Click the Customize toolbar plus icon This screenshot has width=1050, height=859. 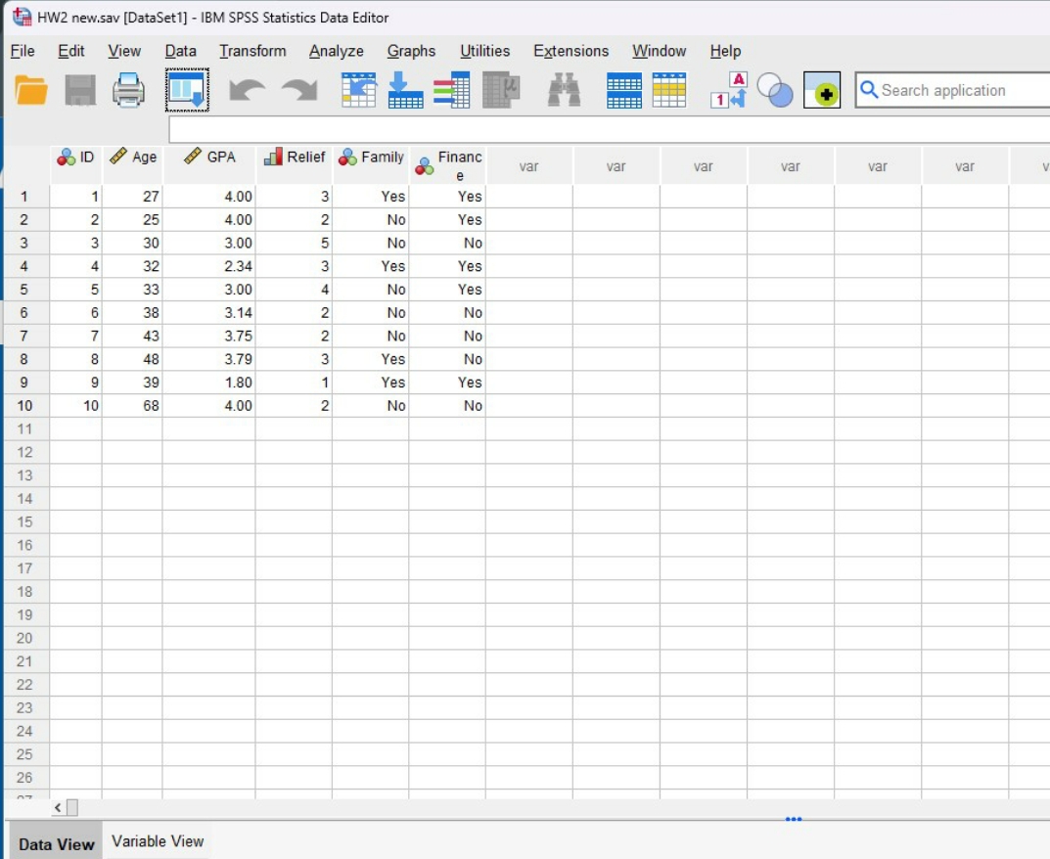click(822, 90)
